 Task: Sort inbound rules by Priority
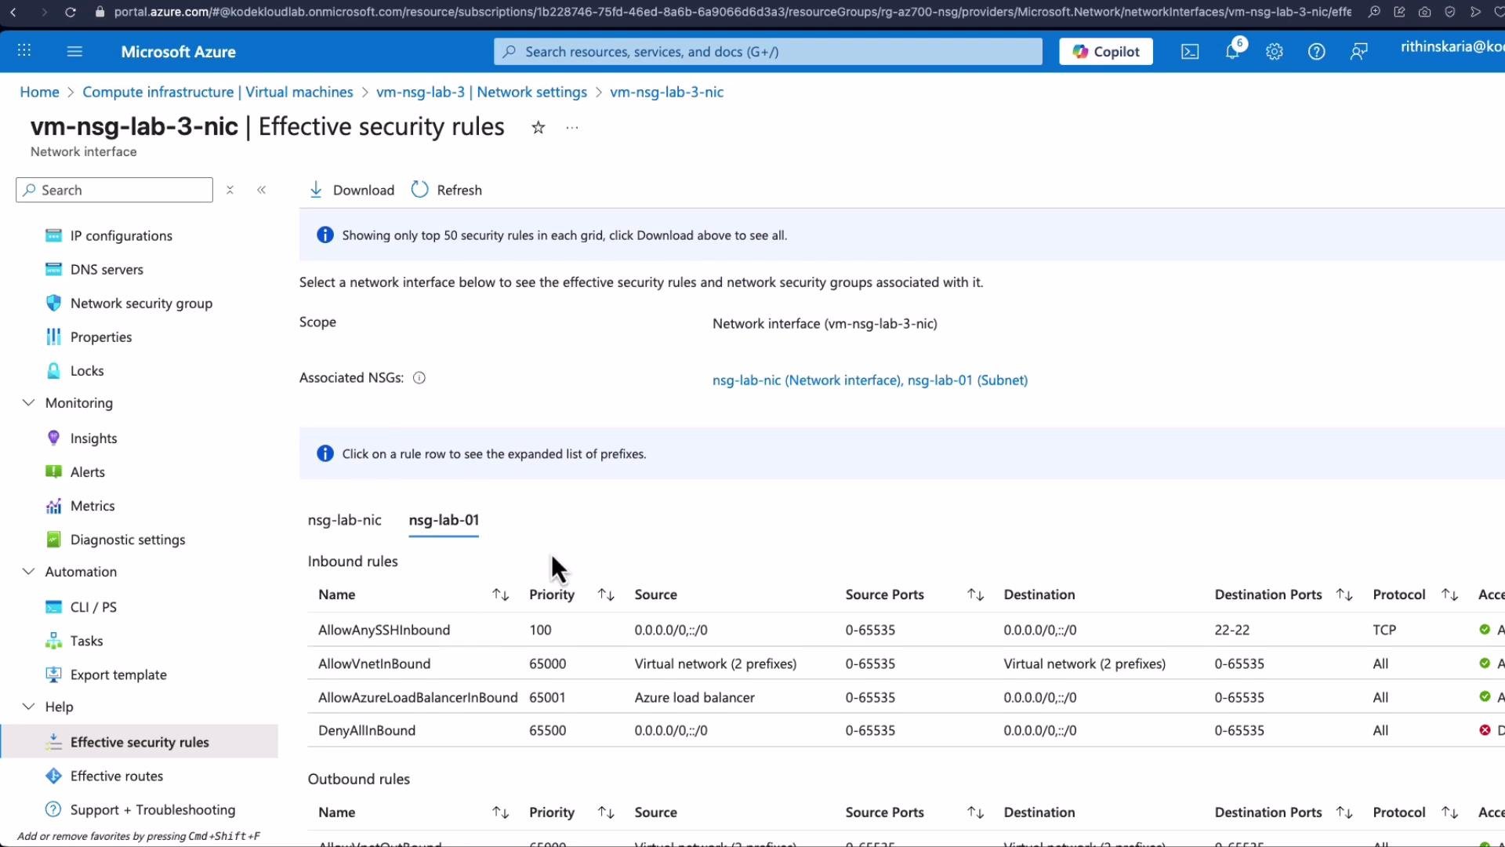(x=606, y=594)
